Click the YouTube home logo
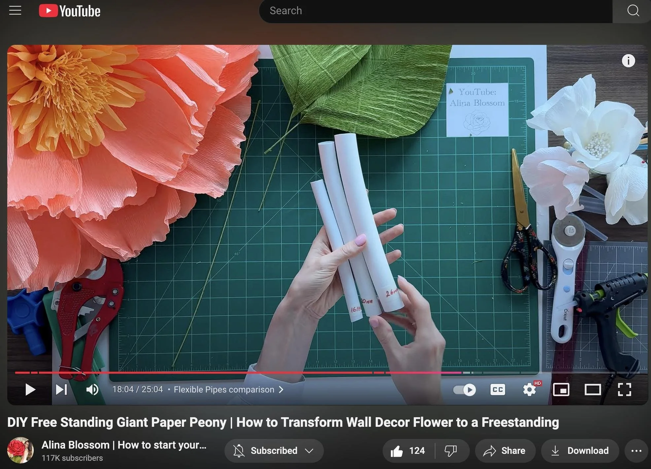This screenshot has width=651, height=469. [70, 11]
